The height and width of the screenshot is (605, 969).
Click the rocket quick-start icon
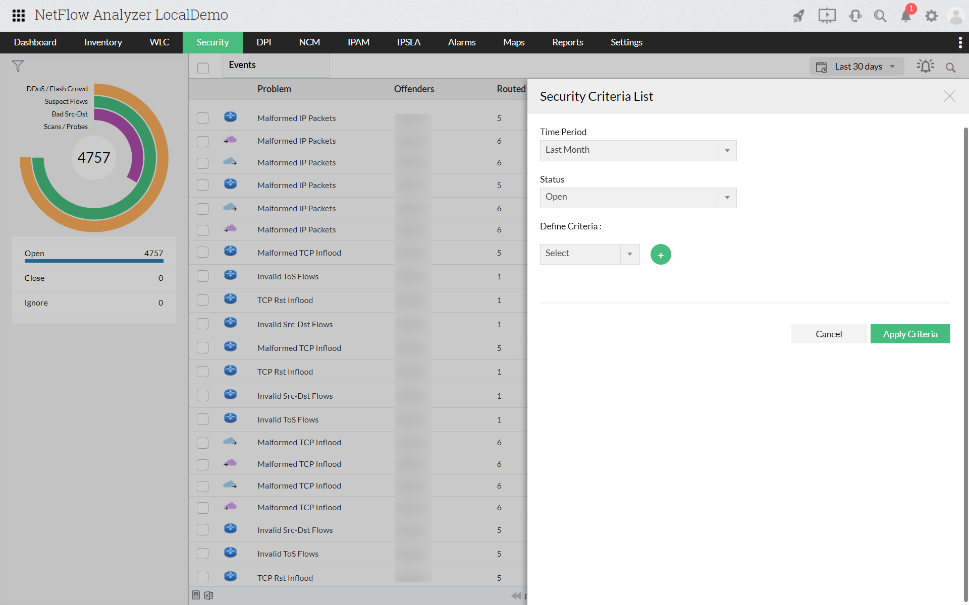coord(798,16)
